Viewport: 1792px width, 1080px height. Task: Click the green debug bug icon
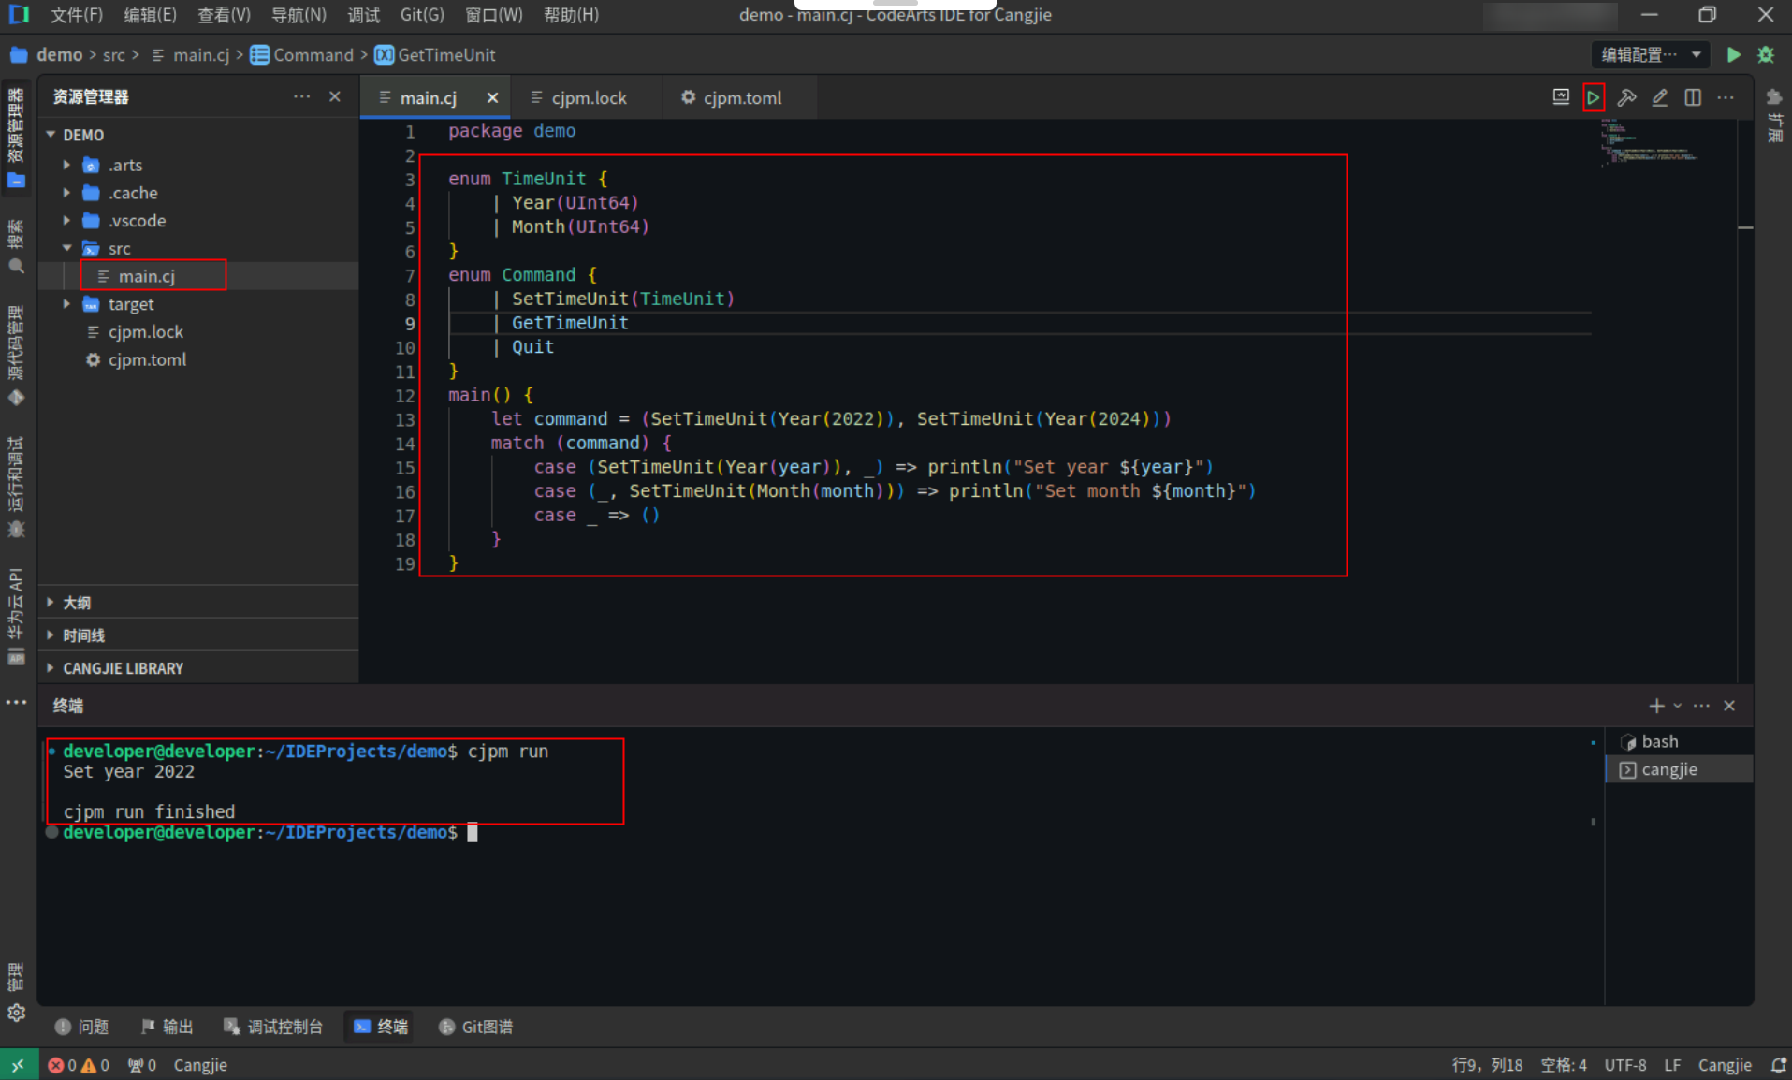pyautogui.click(x=1766, y=55)
